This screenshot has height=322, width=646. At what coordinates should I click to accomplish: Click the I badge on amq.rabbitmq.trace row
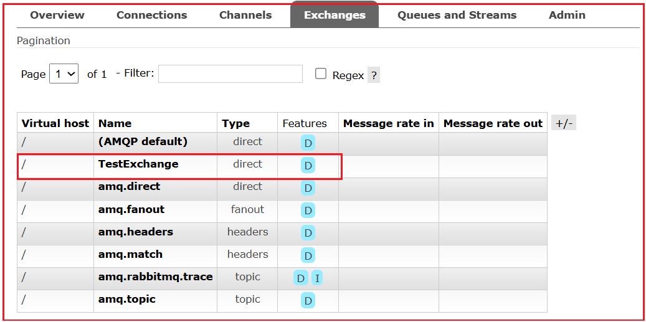coord(317,278)
